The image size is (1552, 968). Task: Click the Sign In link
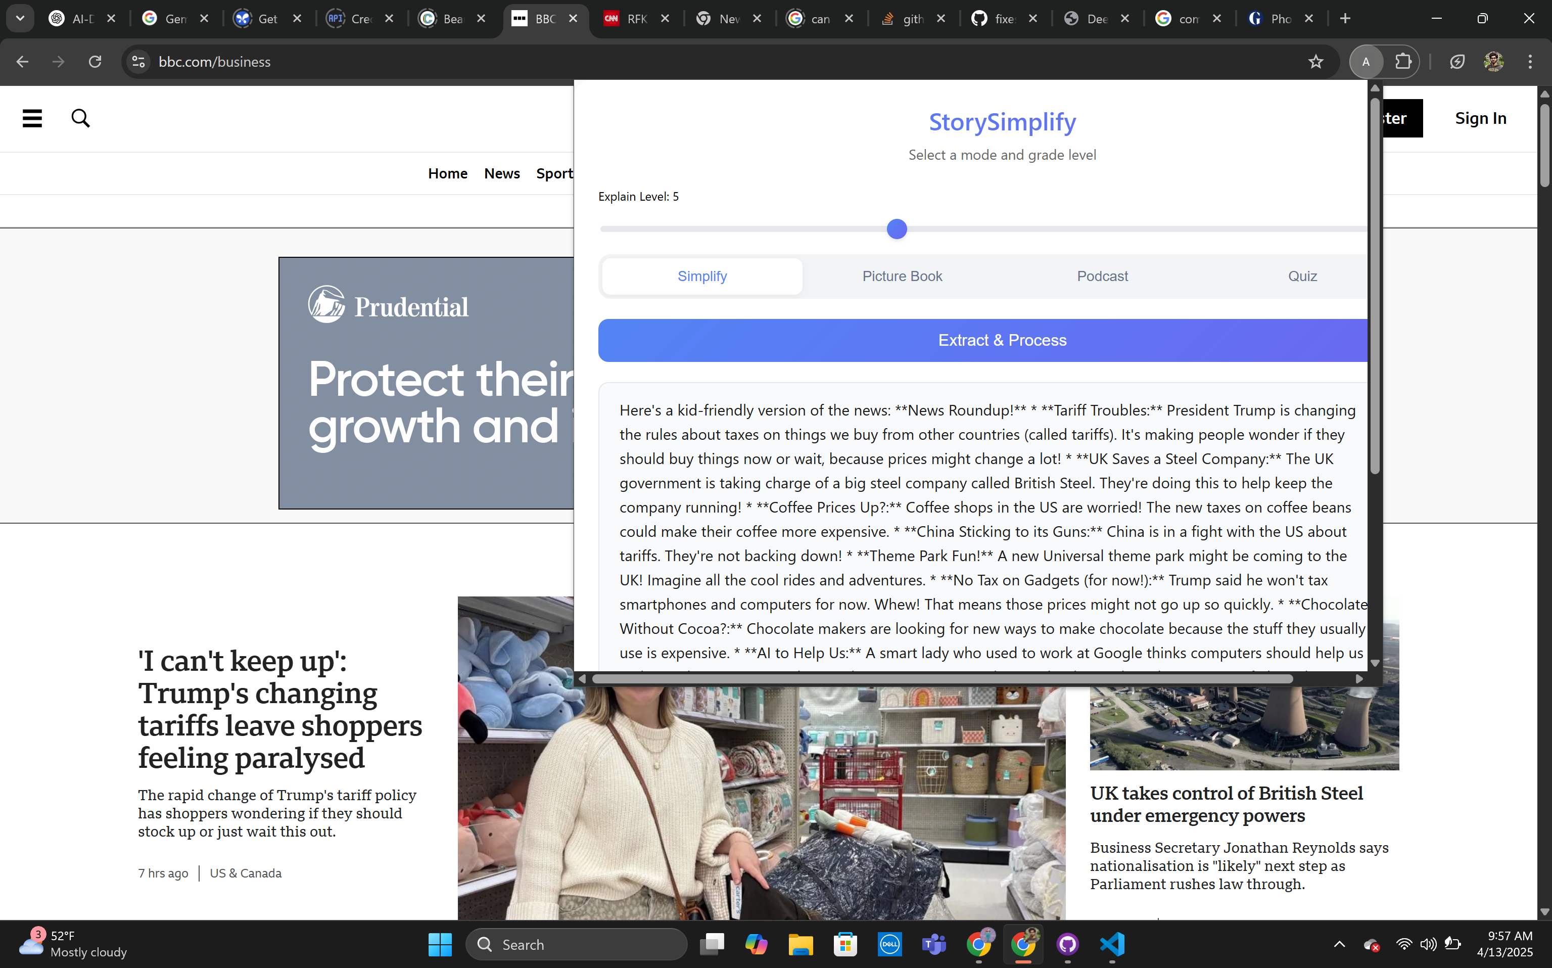coord(1480,118)
